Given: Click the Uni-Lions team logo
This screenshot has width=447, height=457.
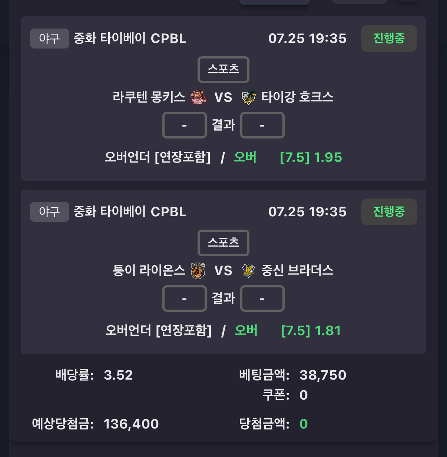Looking at the screenshot, I should click(x=198, y=271).
